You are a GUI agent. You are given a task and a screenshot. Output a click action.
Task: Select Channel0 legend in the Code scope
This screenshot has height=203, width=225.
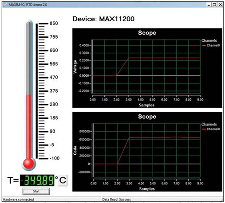coord(211,129)
